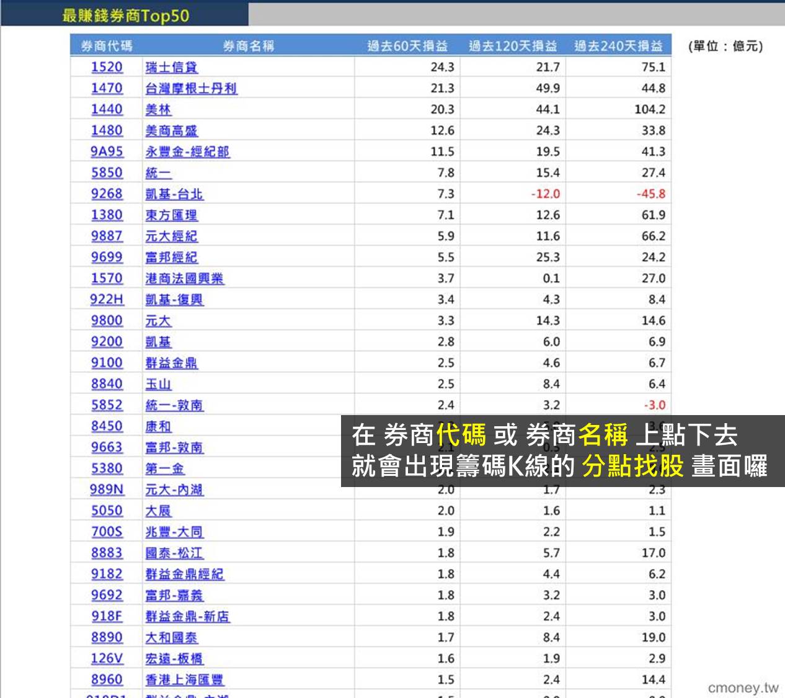Open broker code 922H
The height and width of the screenshot is (698, 785).
click(x=107, y=299)
